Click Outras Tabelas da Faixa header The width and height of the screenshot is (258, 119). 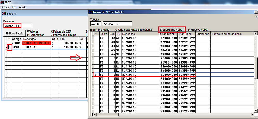232,34
